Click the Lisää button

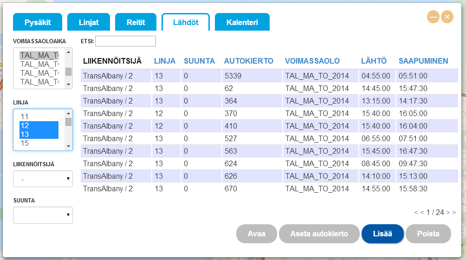tap(382, 234)
